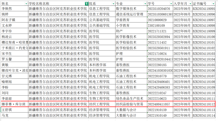Click the 本科教学部 cell in 黄敏's row
This screenshot has width=218, height=121.
(101, 65)
